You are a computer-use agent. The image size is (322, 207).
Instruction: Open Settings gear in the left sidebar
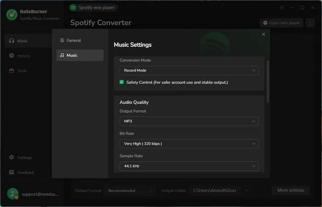point(21,157)
